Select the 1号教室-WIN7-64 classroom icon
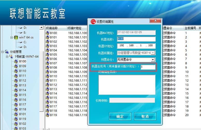This screenshot has height=130, width=201. coord(11,56)
